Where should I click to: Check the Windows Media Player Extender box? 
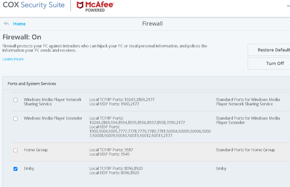(x=15, y=118)
